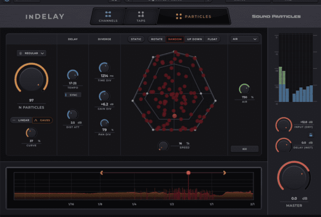Click the Master value 0.0 dB
This screenshot has height=217, width=321.
299,198
